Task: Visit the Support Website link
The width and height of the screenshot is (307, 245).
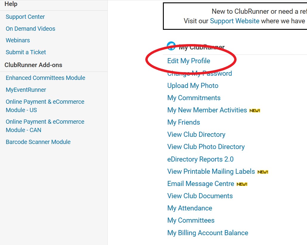Action: tap(235, 21)
